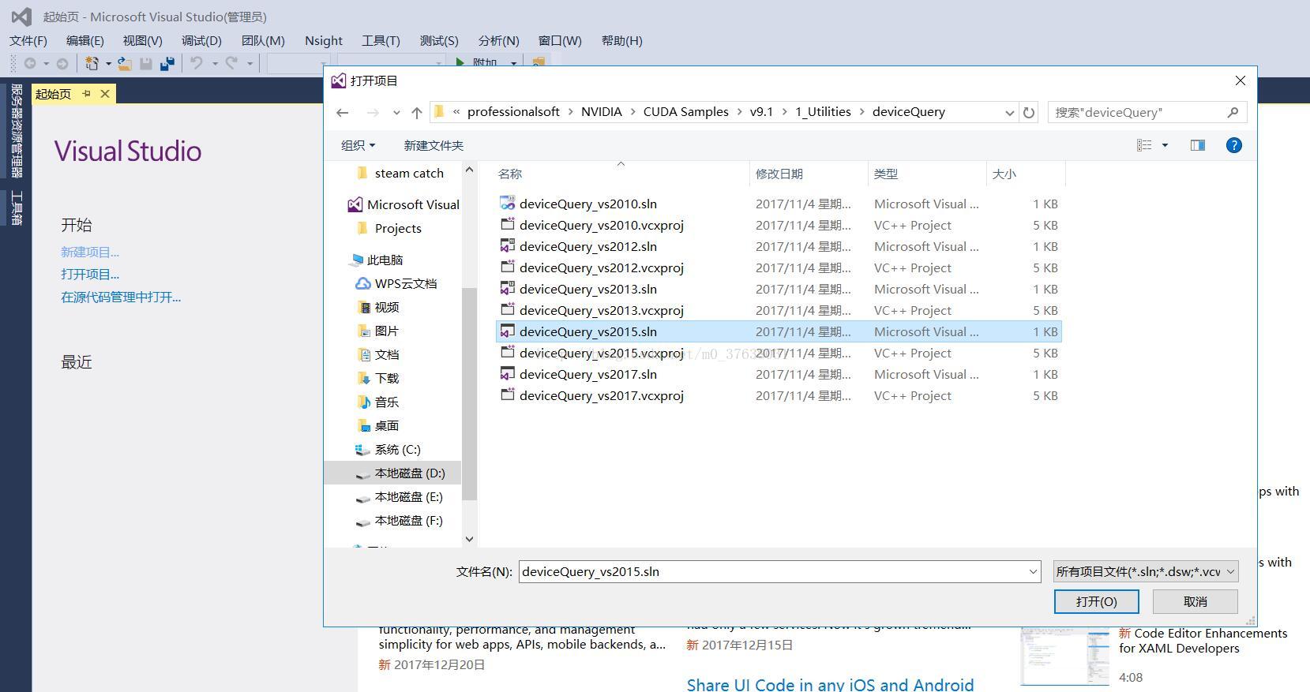
Task: Click the up-one-level arrow in dialog
Action: [417, 112]
